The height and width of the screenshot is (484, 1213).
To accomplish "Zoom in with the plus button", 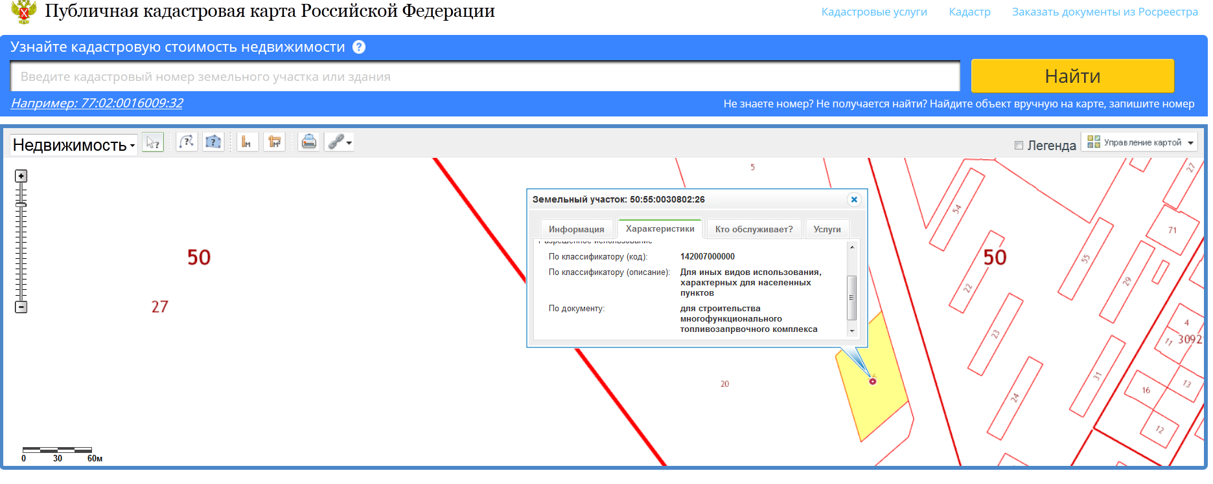I will [21, 176].
